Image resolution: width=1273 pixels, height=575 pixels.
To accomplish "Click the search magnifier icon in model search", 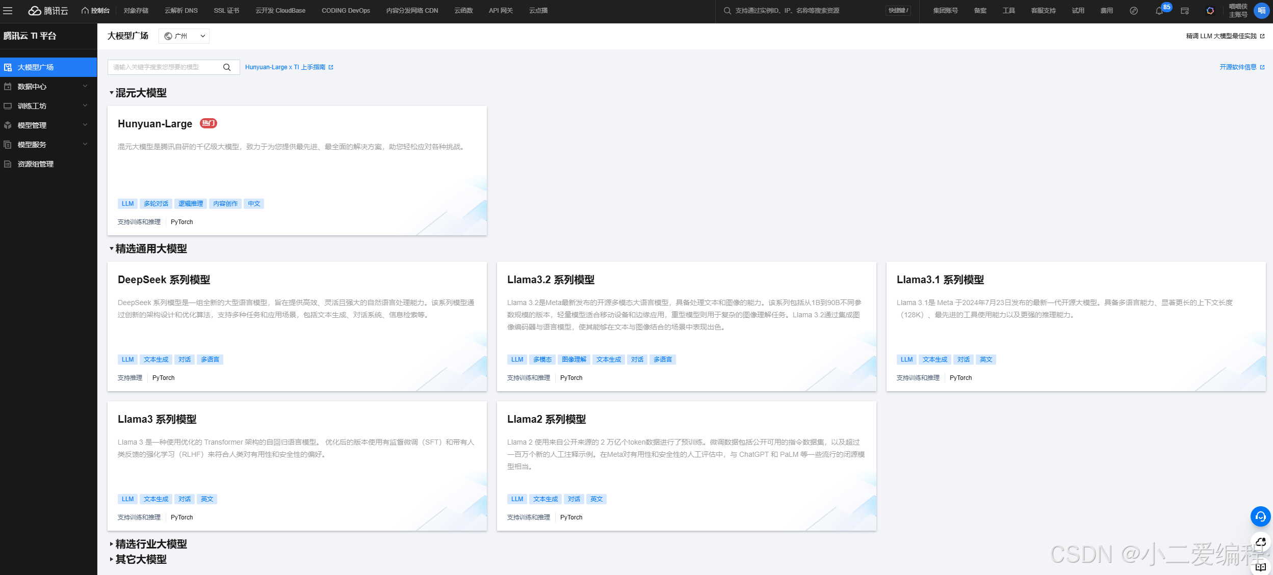I will pos(227,67).
